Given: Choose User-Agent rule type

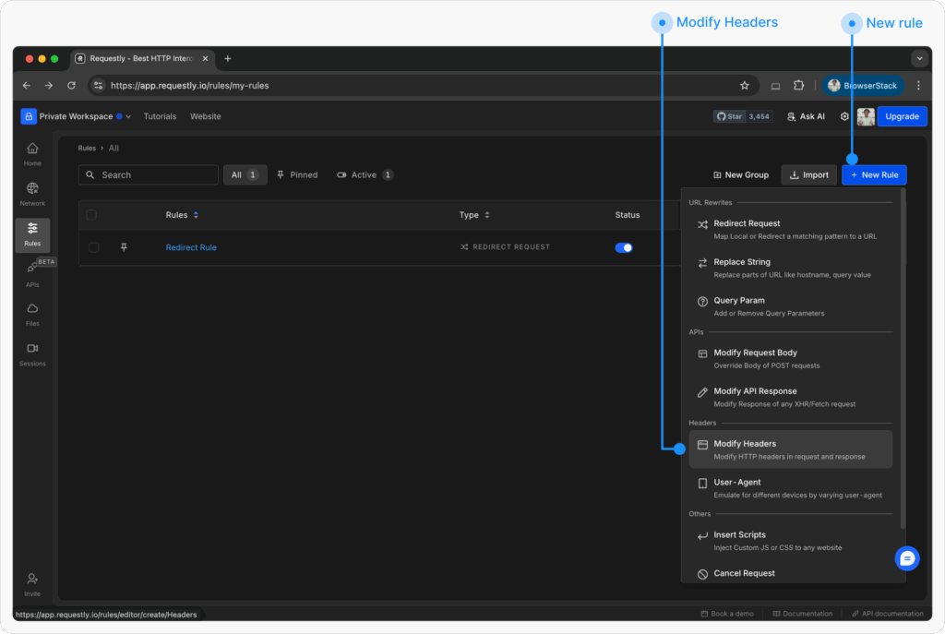Looking at the screenshot, I should tap(791, 488).
